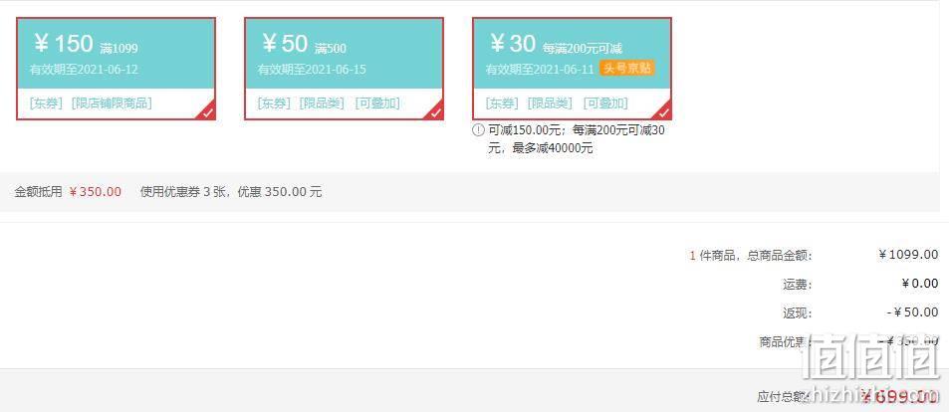Click the 可叠加 tag on ¥30 coupon
The height and width of the screenshot is (412, 949).
click(x=605, y=103)
